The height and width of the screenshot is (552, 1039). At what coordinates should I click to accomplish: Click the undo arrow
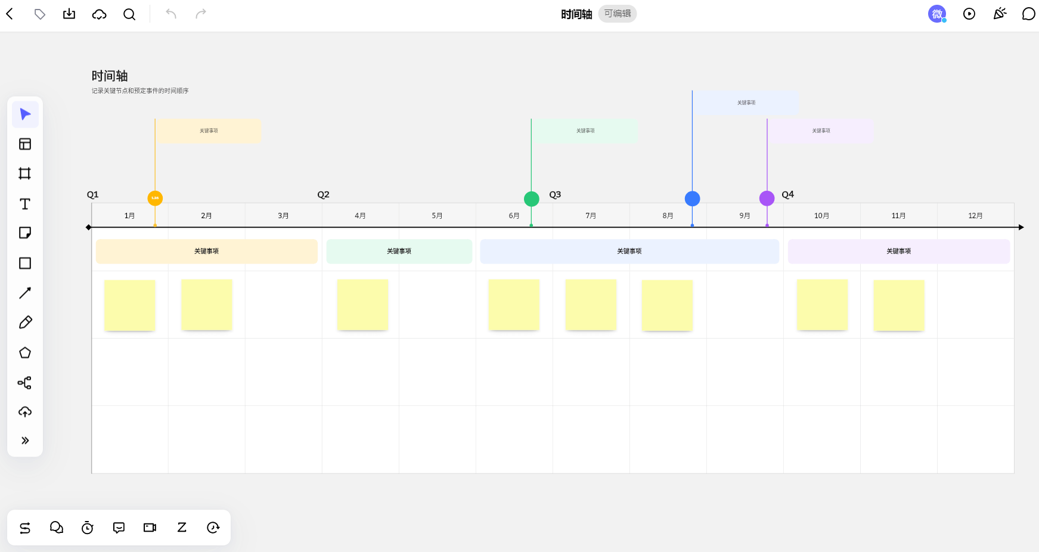(x=171, y=14)
